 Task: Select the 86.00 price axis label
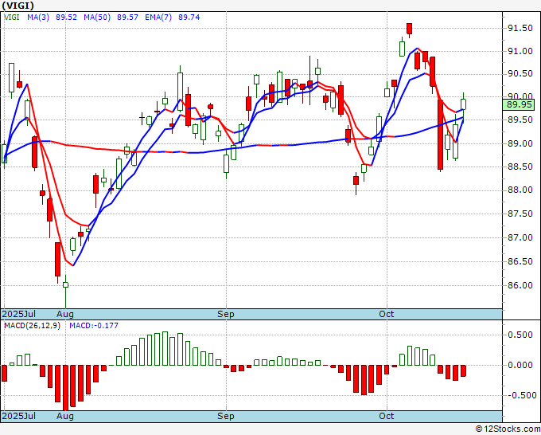pos(520,285)
